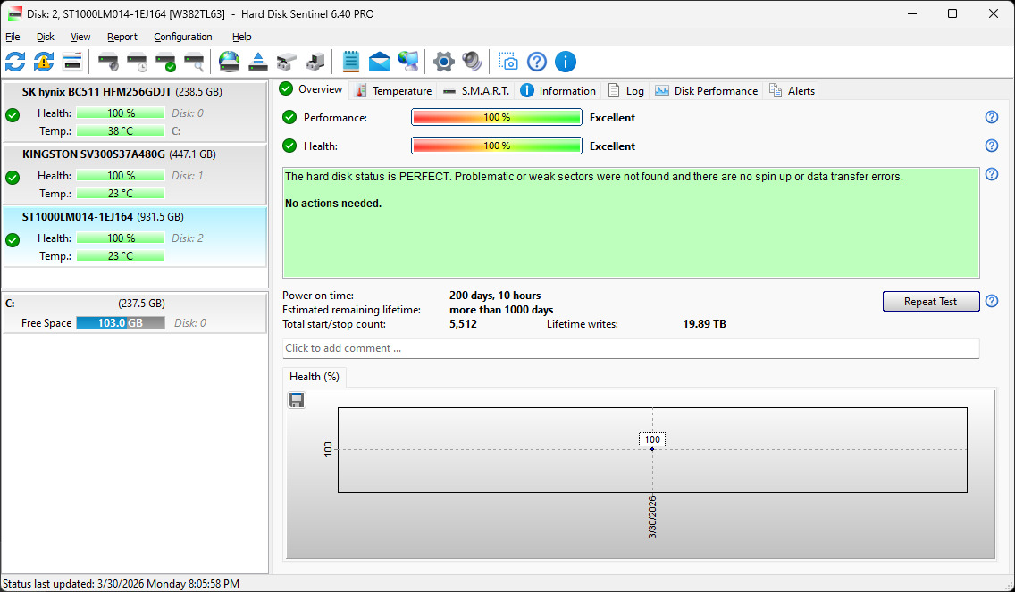Click help icon beside status text box

tap(991, 174)
